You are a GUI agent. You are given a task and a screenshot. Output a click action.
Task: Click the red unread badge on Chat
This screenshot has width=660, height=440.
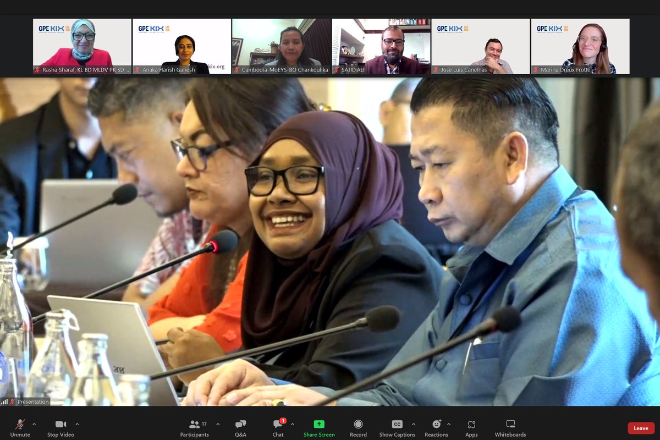tap(283, 421)
